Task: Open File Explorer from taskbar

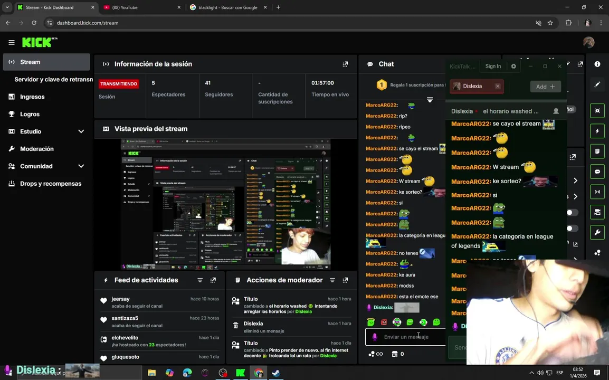Action: 151,373
